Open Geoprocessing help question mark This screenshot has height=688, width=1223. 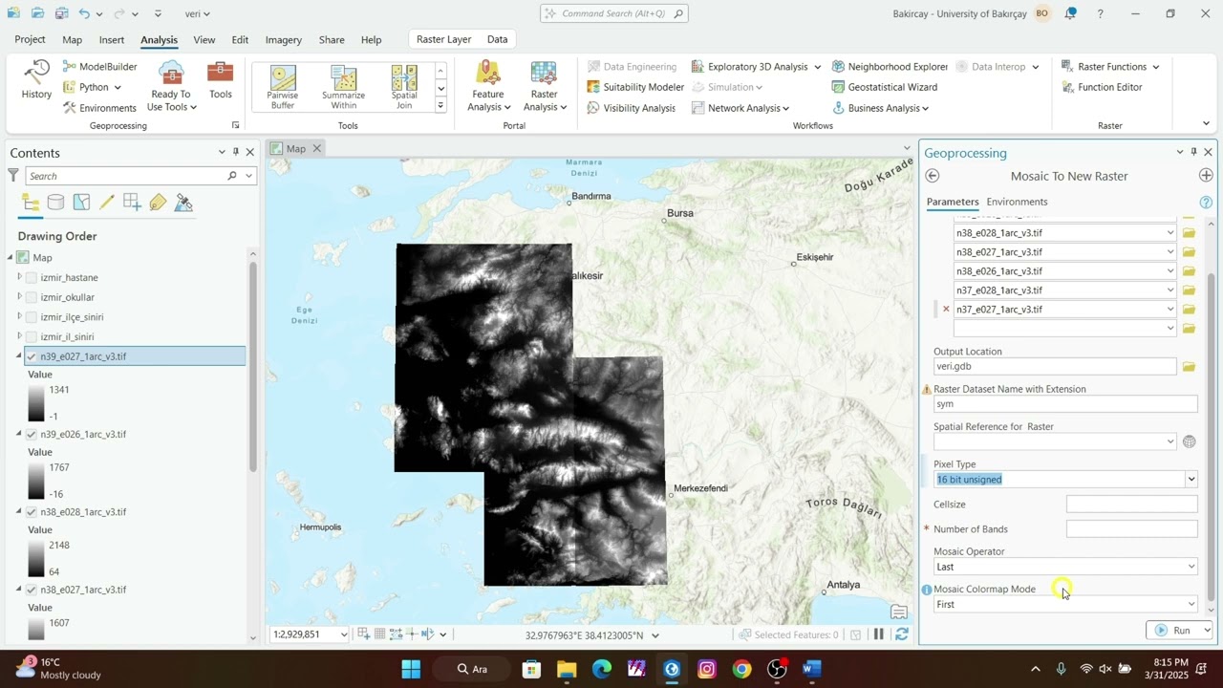click(1206, 203)
